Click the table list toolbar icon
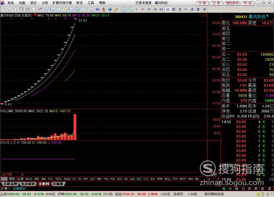This screenshot has height=197, width=274. pyautogui.click(x=27, y=9)
